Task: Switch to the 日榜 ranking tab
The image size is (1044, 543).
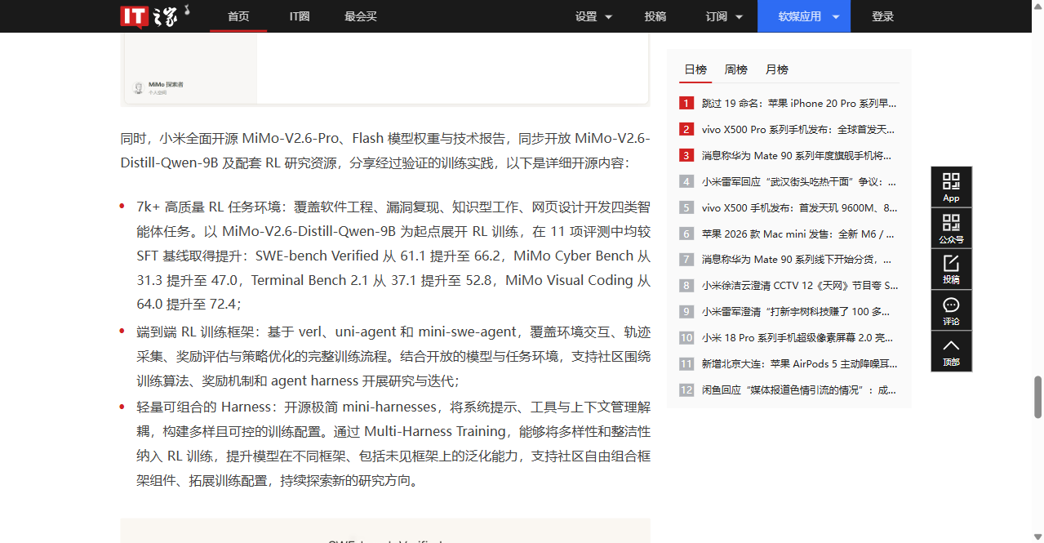Action: pyautogui.click(x=695, y=70)
